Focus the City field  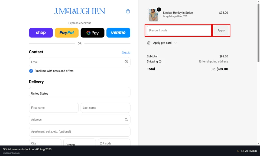(x=45, y=142)
